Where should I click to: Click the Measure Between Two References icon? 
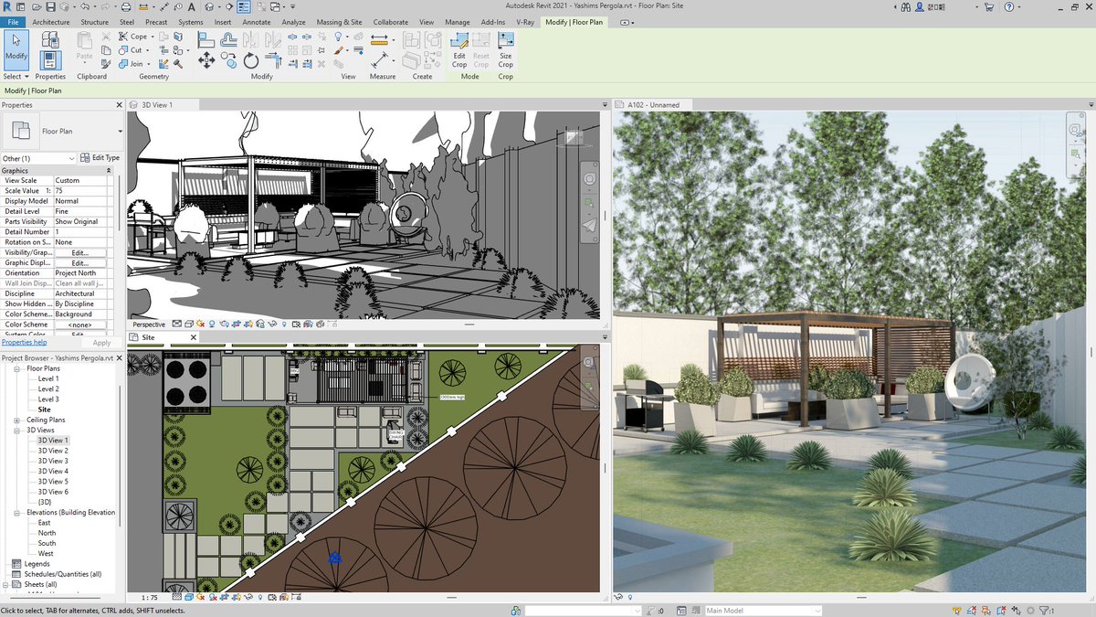380,60
